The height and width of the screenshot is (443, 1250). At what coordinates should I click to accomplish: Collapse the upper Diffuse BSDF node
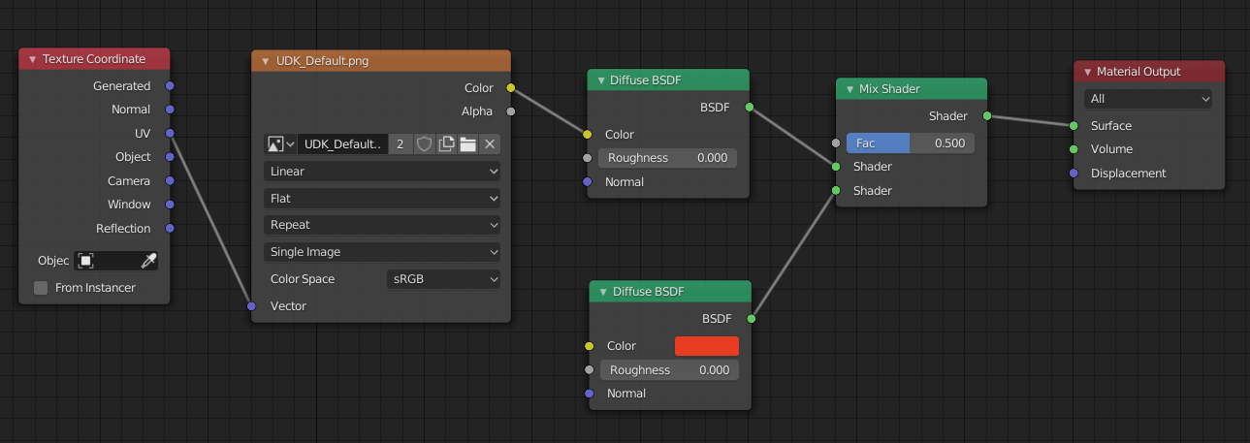[x=601, y=80]
